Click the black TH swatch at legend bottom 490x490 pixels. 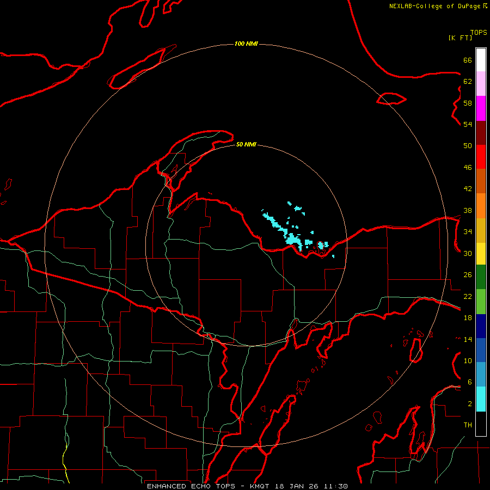click(x=481, y=424)
